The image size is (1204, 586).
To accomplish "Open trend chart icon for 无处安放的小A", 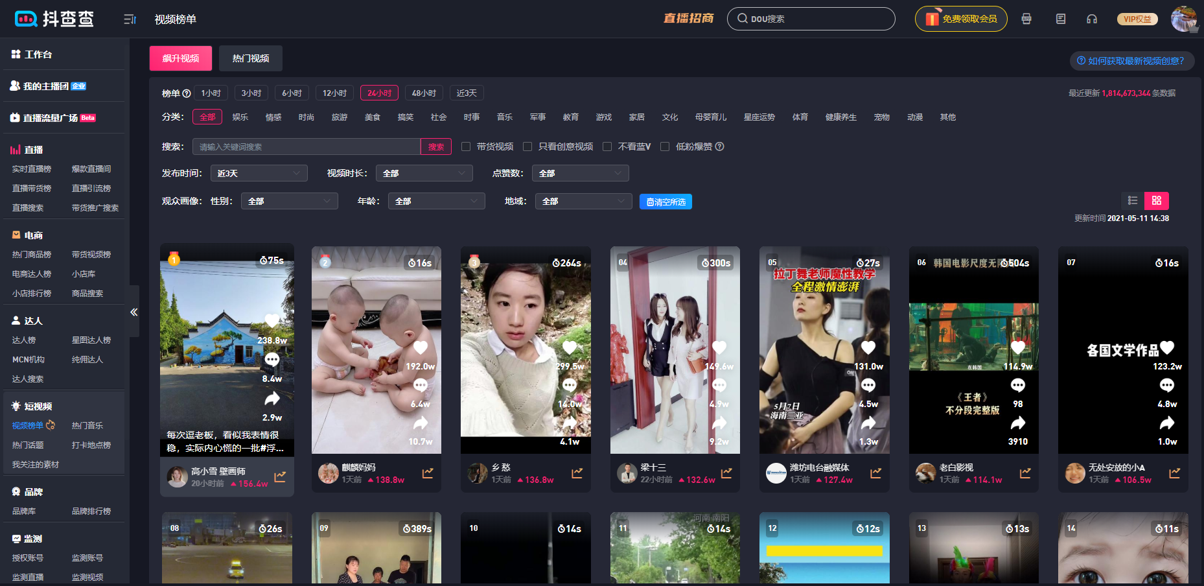I will point(1174,473).
